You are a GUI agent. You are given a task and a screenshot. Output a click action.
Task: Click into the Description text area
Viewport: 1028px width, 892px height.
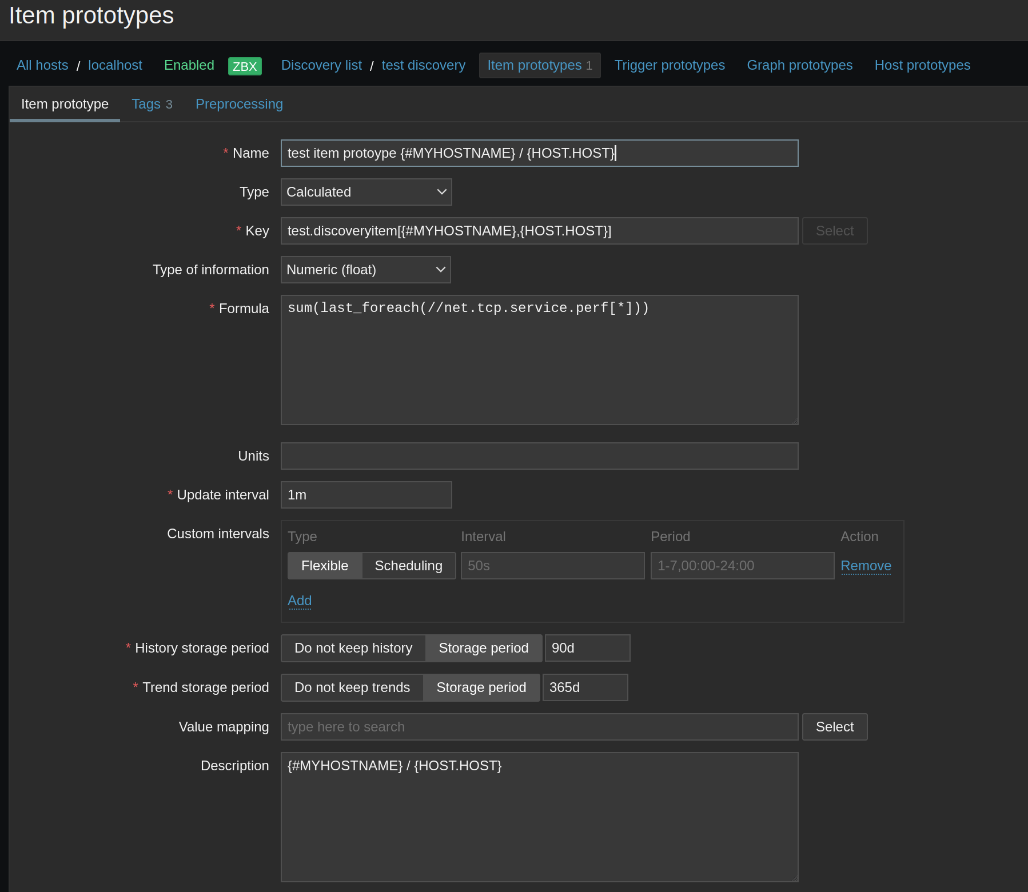(540, 817)
